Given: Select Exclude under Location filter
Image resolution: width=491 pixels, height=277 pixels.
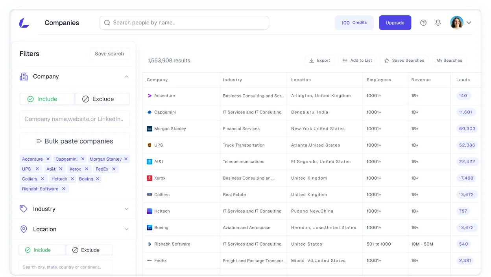Looking at the screenshot, I should click(89, 250).
